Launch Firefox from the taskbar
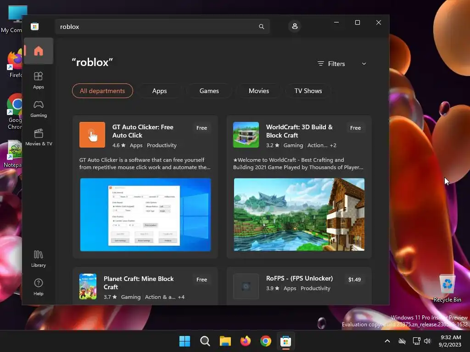Image resolution: width=470 pixels, height=352 pixels. pos(246,341)
